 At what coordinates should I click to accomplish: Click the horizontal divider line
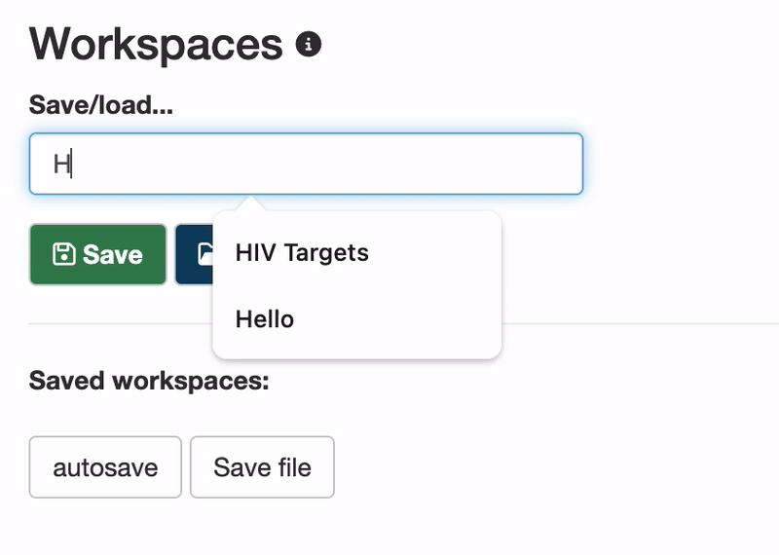pyautogui.click(x=633, y=323)
